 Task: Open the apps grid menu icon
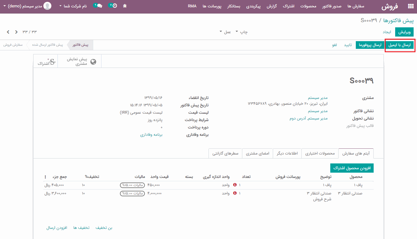(411, 6)
